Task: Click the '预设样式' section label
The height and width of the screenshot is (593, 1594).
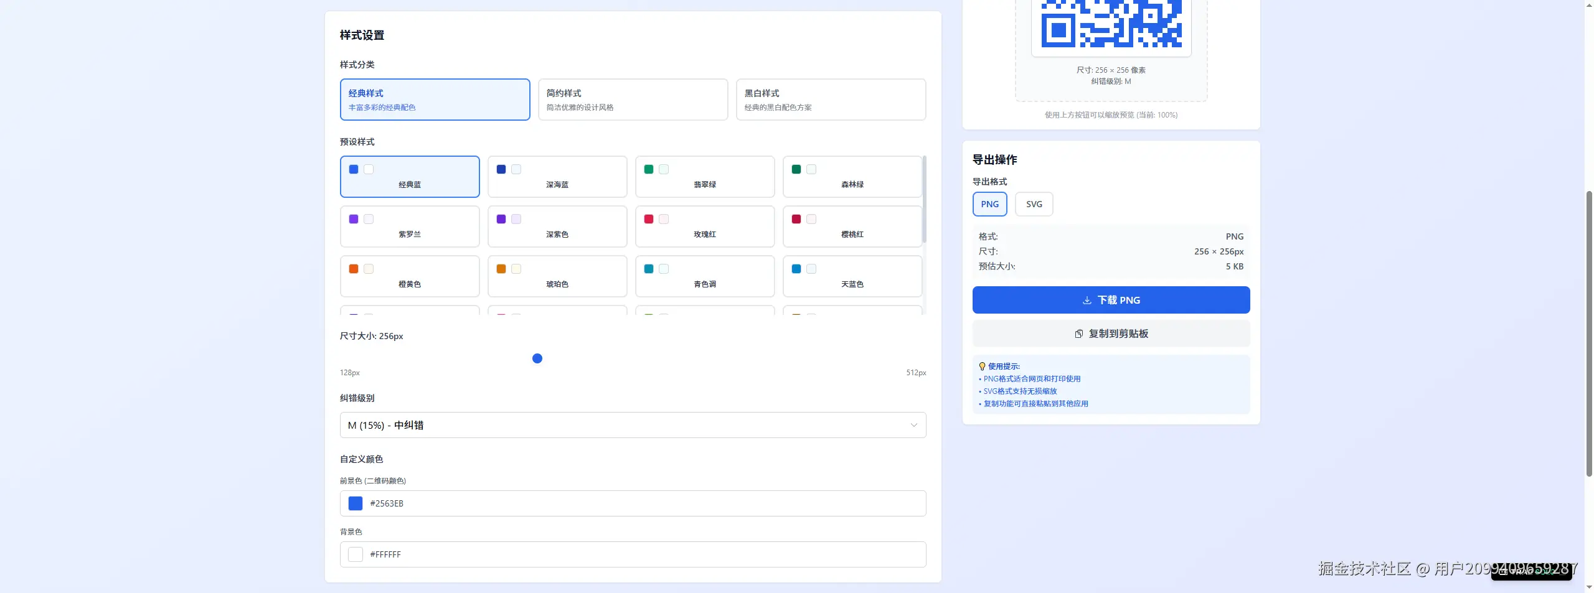Action: 357,142
